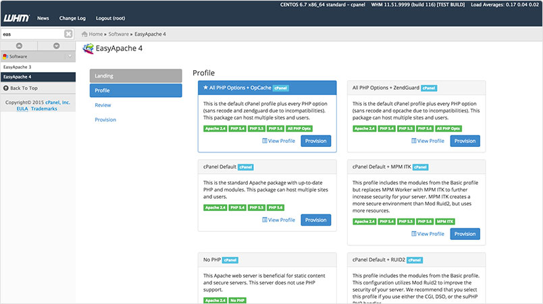Focus the sidebar search field containing 'eas'
Screen dimensions: 543x304
click(32, 34)
